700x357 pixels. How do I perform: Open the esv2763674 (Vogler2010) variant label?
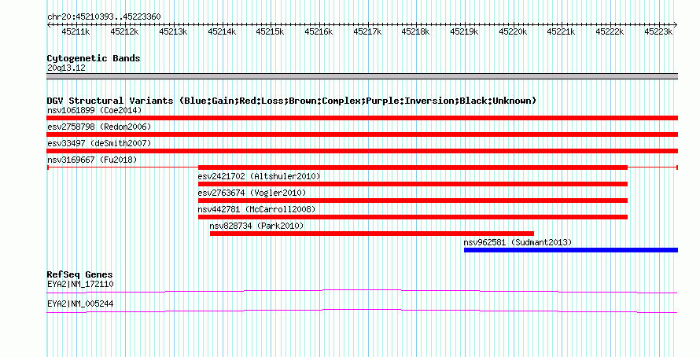pyautogui.click(x=252, y=193)
